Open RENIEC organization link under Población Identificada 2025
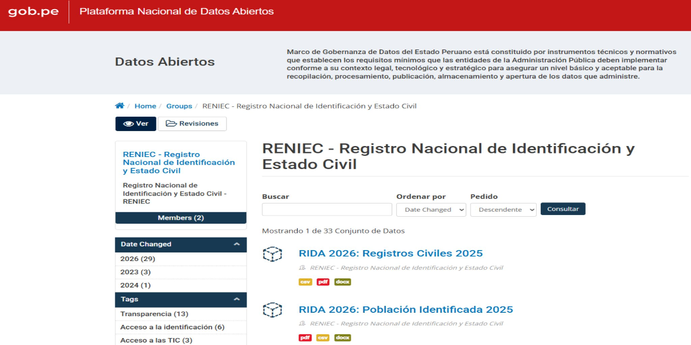The width and height of the screenshot is (691, 345). point(407,324)
